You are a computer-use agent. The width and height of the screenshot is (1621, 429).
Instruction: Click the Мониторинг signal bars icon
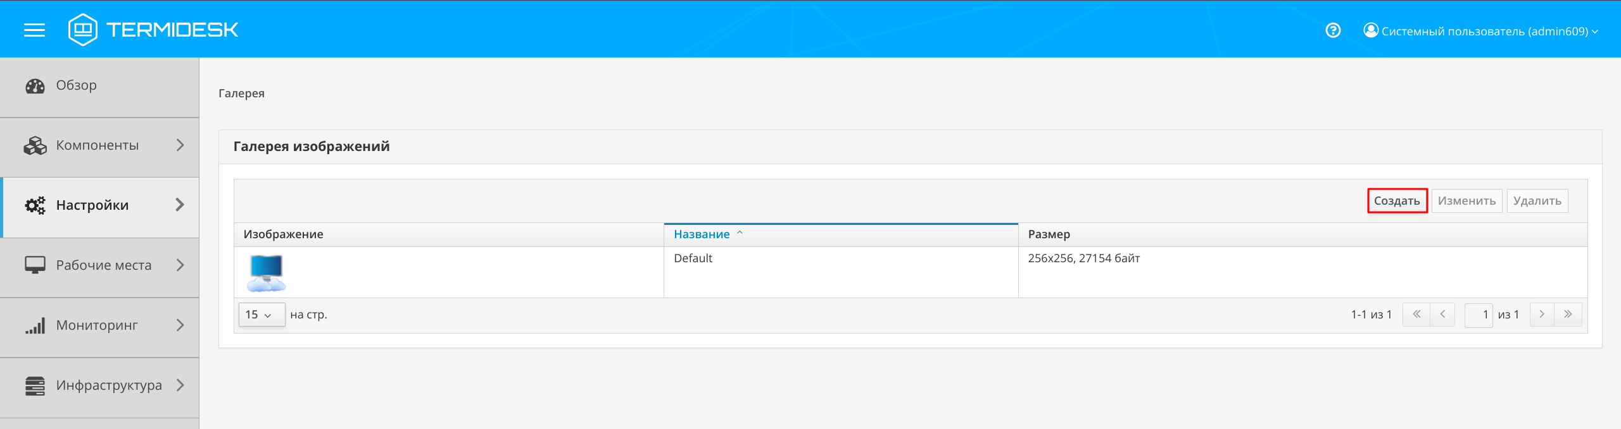pos(35,325)
